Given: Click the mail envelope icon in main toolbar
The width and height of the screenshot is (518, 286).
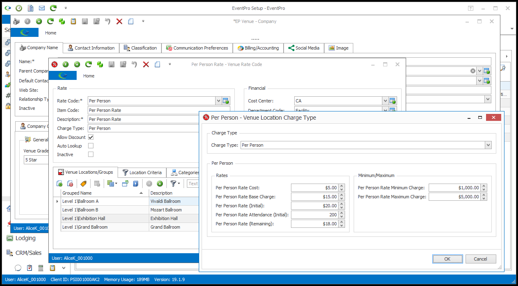Looking at the screenshot, I should (x=42, y=8).
